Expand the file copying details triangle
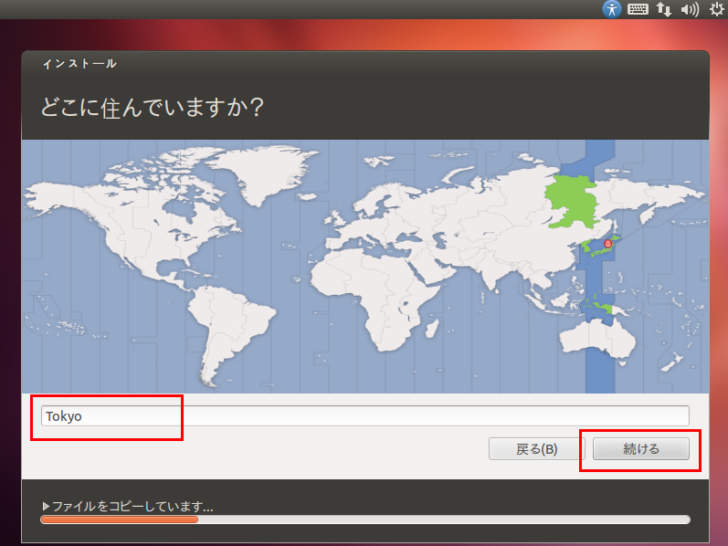Screen dimensions: 728x546 click(x=46, y=506)
